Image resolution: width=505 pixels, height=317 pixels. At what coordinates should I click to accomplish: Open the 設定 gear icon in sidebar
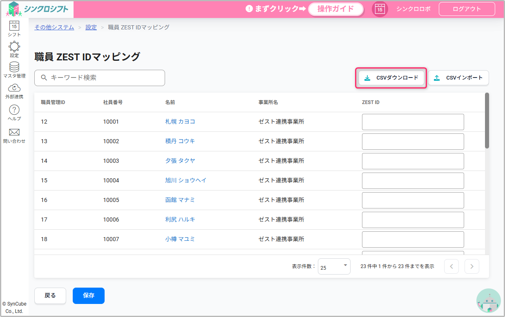pos(14,47)
